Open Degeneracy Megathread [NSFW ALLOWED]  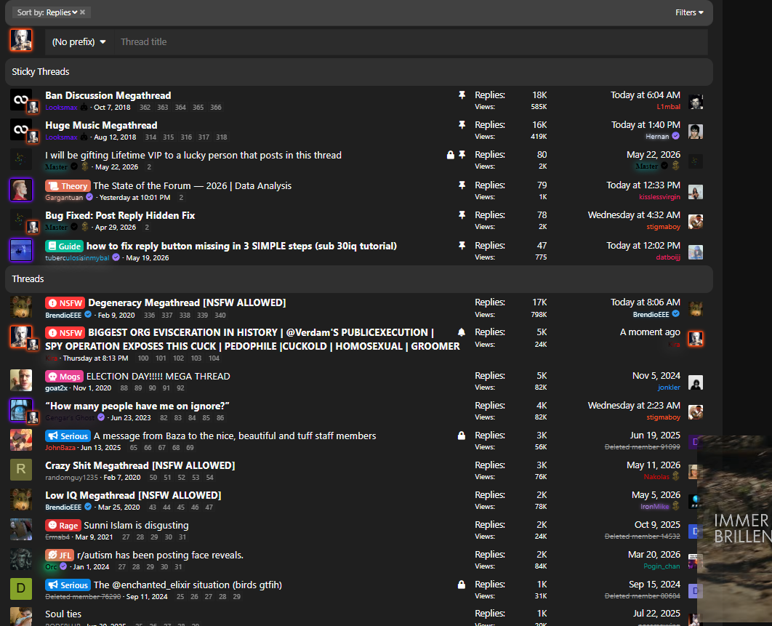click(x=187, y=303)
